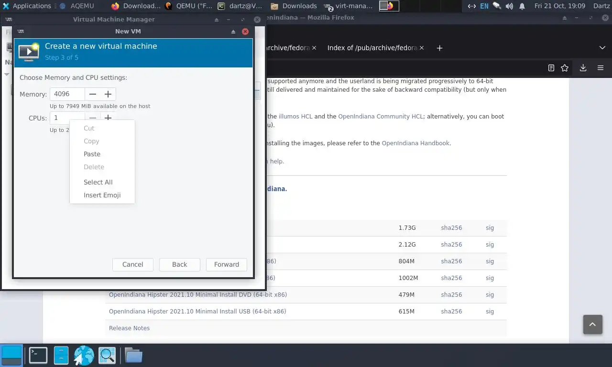Switch to dartz terminal in taskbar

(x=240, y=6)
